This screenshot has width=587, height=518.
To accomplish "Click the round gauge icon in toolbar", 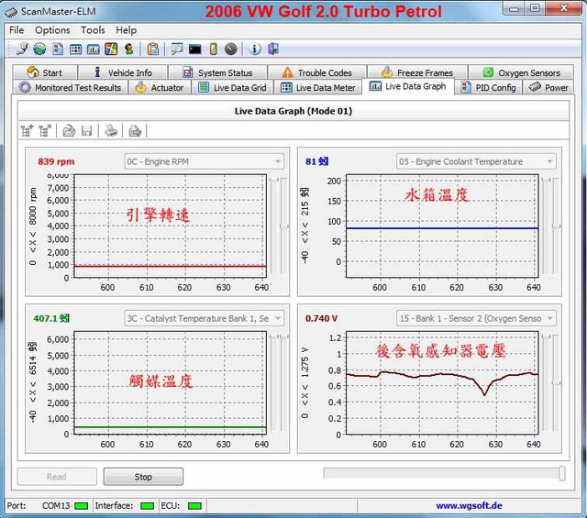I will click(230, 49).
